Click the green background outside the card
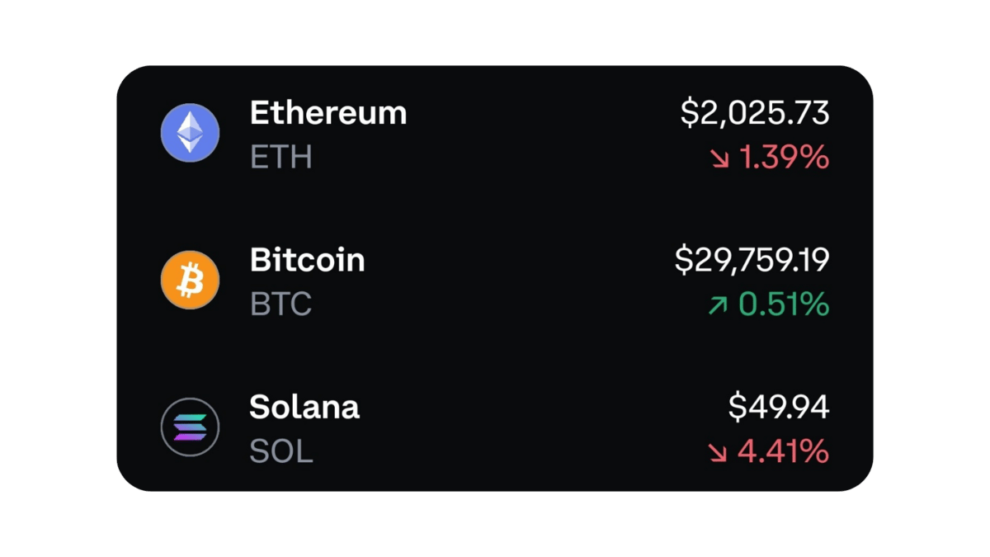This screenshot has width=990, height=557. click(x=58, y=279)
